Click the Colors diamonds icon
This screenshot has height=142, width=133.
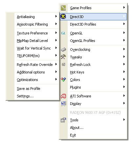click(x=63, y=79)
